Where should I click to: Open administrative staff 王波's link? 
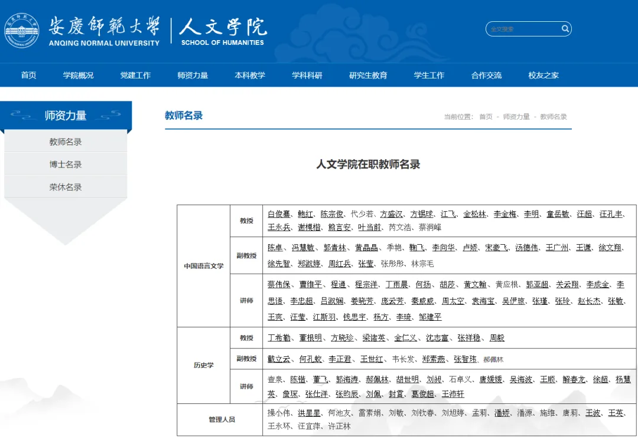[x=593, y=413]
